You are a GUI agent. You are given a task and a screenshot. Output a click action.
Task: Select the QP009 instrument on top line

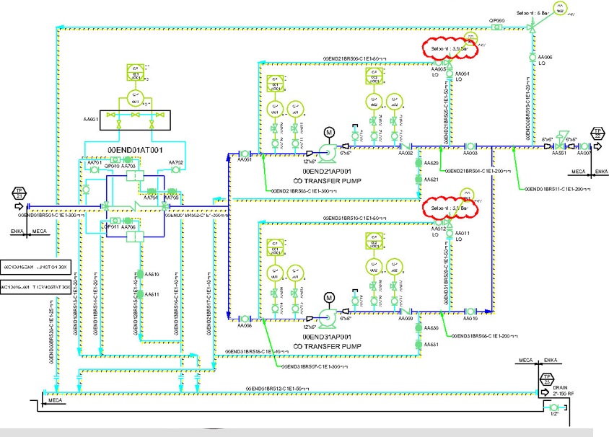coord(497,27)
